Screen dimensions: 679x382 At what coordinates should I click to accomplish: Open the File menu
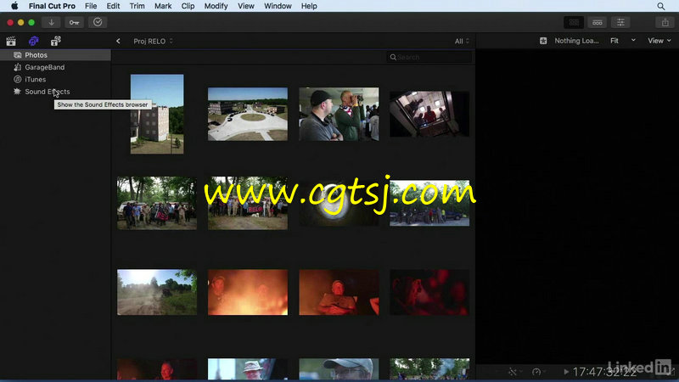click(91, 6)
